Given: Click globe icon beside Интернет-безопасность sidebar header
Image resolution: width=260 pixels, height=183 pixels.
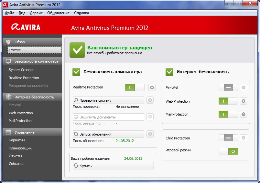Looking at the screenshot, I should [8, 97].
